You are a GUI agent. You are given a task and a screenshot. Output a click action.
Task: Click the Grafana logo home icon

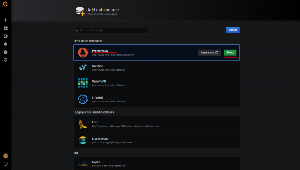click(x=5, y=4)
